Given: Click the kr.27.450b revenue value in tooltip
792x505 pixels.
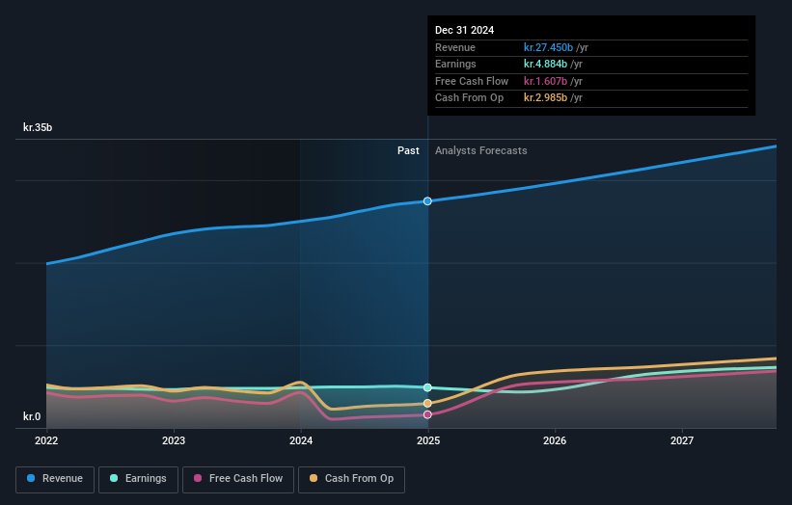Looking at the screenshot, I should 548,47.
